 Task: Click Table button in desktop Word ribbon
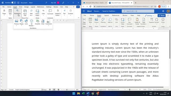[x=10, y=13]
